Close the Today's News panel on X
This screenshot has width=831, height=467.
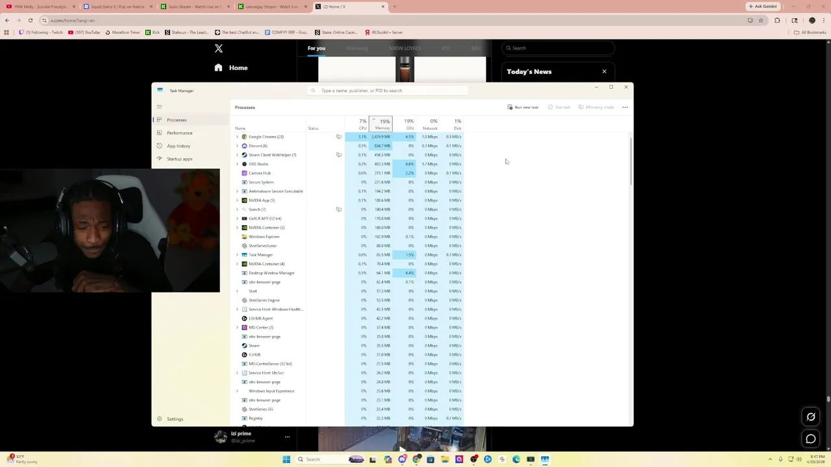[x=604, y=71]
